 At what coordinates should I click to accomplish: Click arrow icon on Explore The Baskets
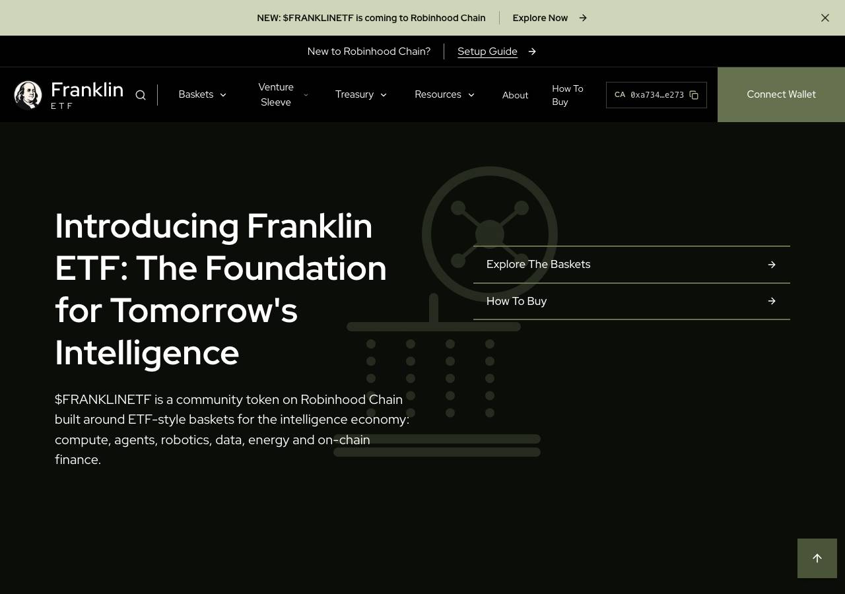click(x=772, y=265)
